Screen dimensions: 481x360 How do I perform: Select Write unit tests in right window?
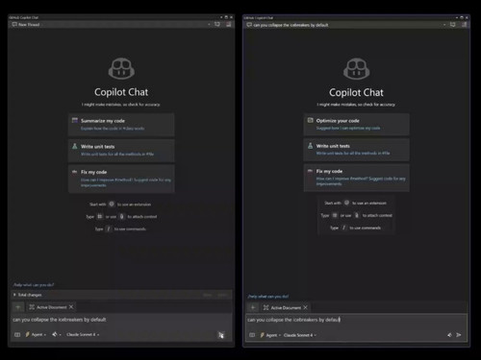[x=356, y=150]
